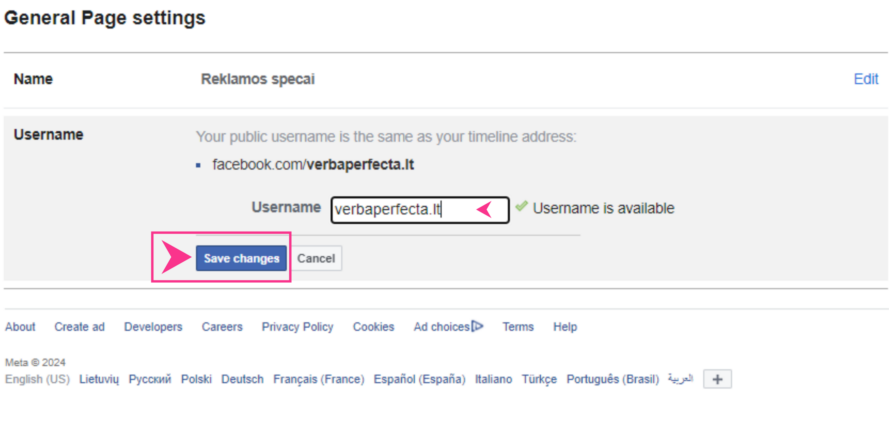View the Privacy Policy page
889x438 pixels.
298,327
